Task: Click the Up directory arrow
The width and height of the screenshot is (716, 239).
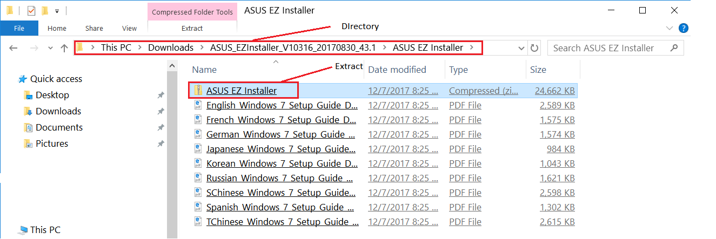Action: [x=64, y=48]
